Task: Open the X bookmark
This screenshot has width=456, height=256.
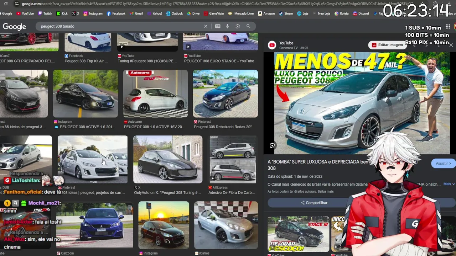Action: [x=75, y=14]
